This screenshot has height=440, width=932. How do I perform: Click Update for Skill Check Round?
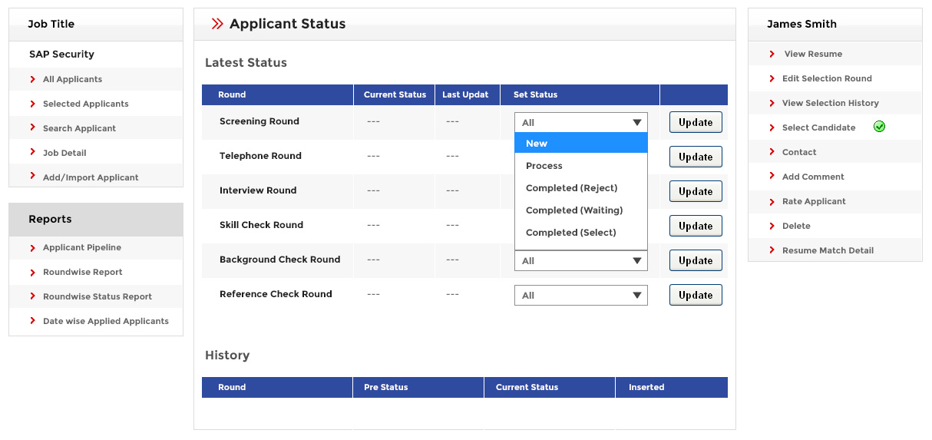tap(696, 226)
